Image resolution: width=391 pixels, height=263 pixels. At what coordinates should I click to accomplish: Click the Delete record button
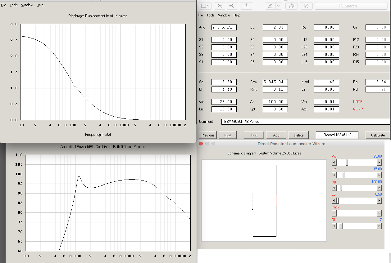pyautogui.click(x=298, y=135)
